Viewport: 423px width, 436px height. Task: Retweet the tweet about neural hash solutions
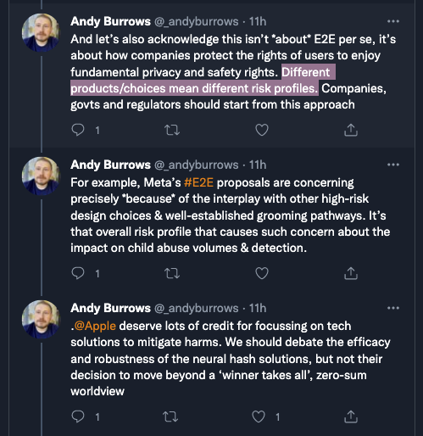coord(170,417)
